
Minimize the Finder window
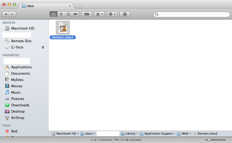click(x=9, y=5)
